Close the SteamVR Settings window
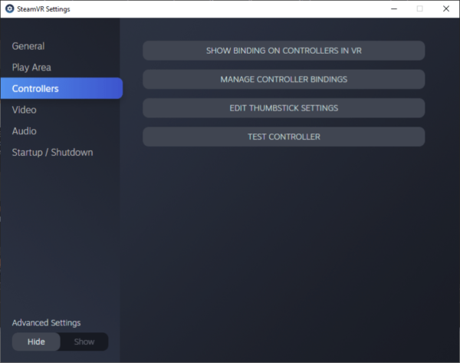This screenshot has height=363, width=460. click(x=446, y=8)
